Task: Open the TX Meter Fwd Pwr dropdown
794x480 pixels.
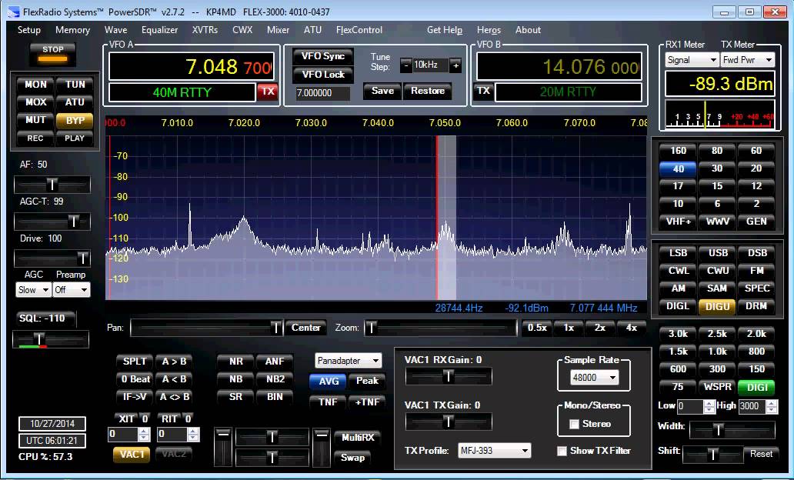Action: pos(748,60)
